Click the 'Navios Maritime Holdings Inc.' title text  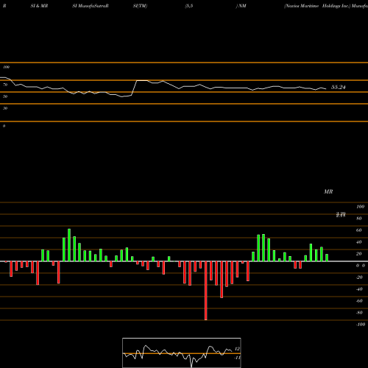(317, 6)
